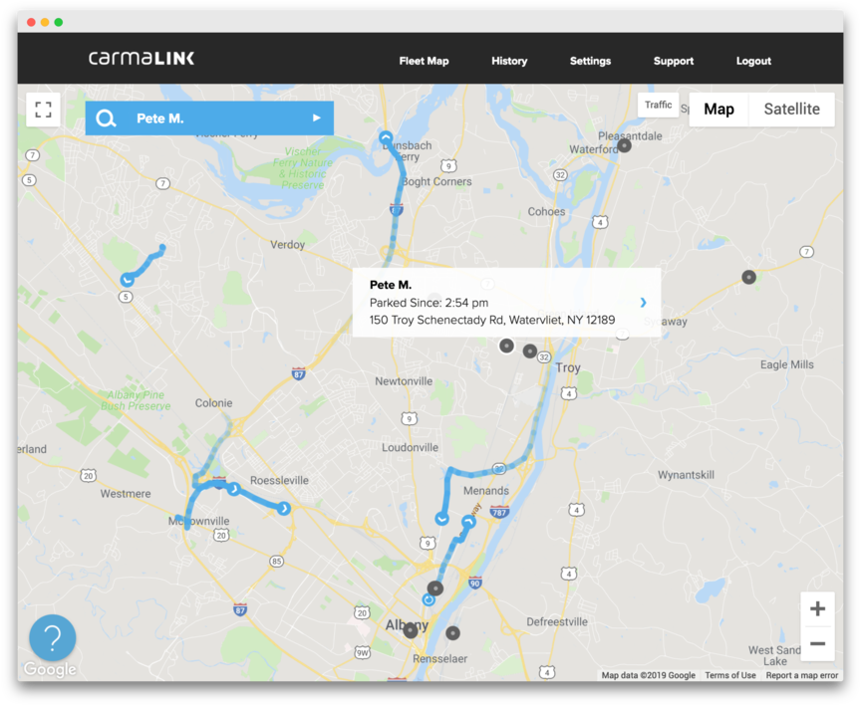This screenshot has width=860, height=705.
Task: Select the magnifier search icon beside Pete M.
Action: pyautogui.click(x=106, y=117)
